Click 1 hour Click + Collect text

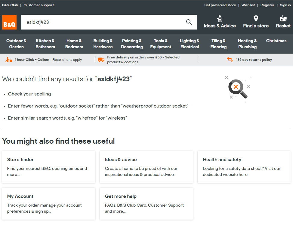click(48, 60)
